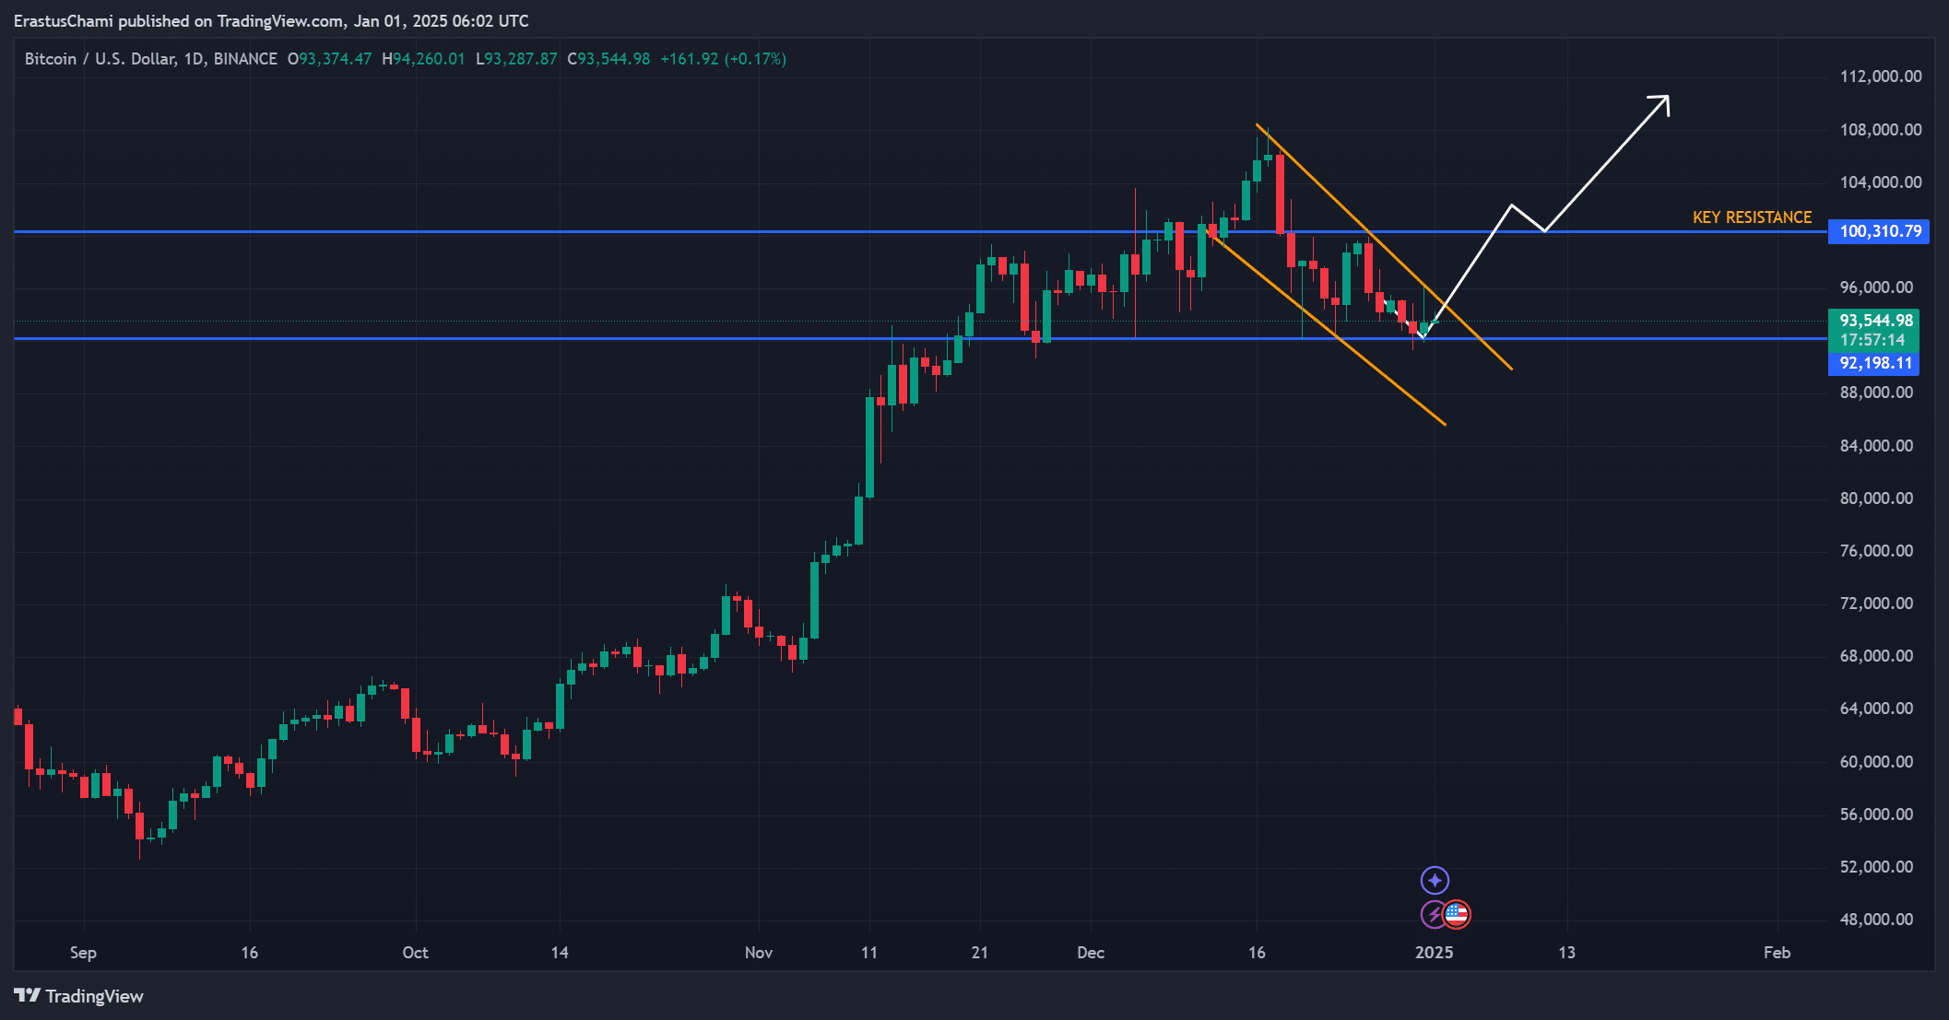Viewport: 1949px width, 1020px height.
Task: Click the 80,000.00 price axis label
Action: pyautogui.click(x=1876, y=498)
